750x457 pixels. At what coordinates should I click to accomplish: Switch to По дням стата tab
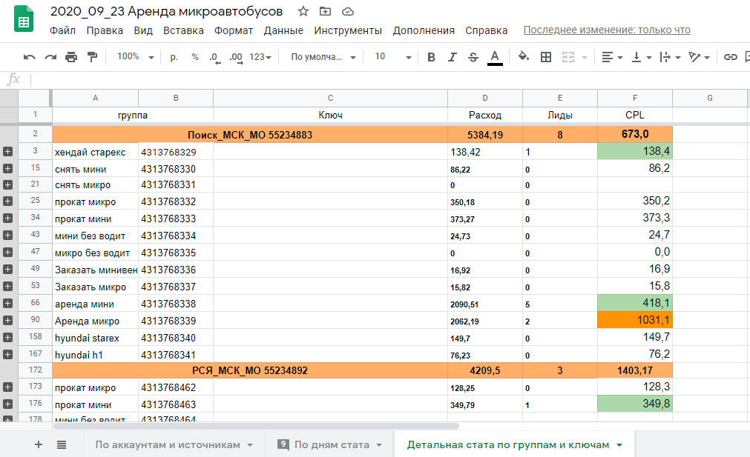332,444
